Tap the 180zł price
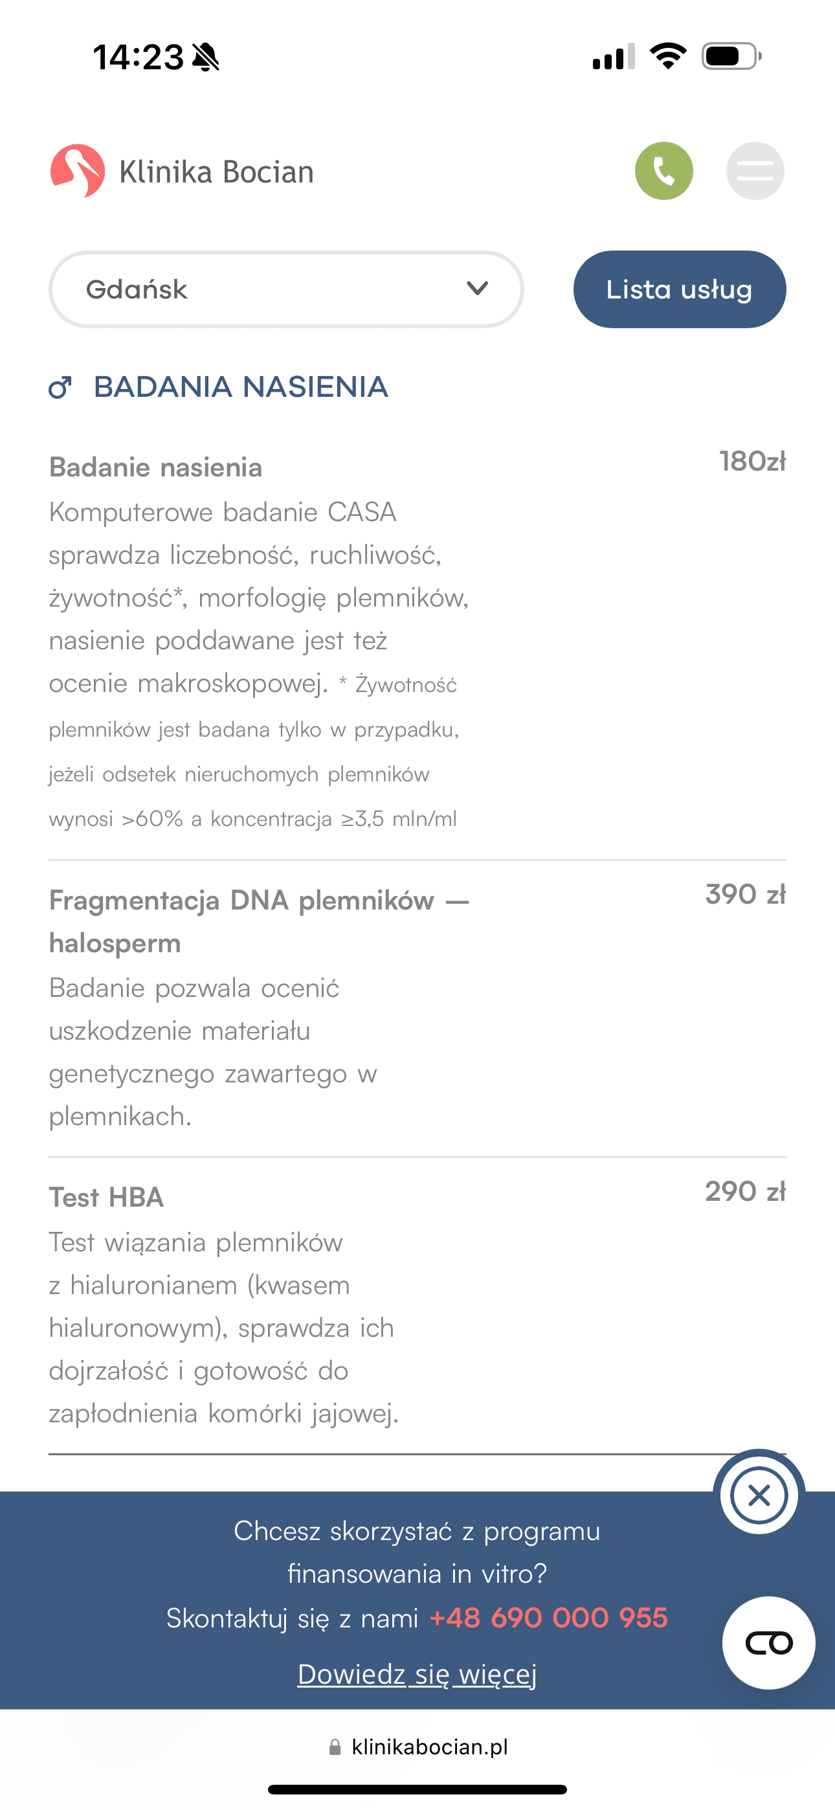Image resolution: width=835 pixels, height=1810 pixels. [x=752, y=462]
